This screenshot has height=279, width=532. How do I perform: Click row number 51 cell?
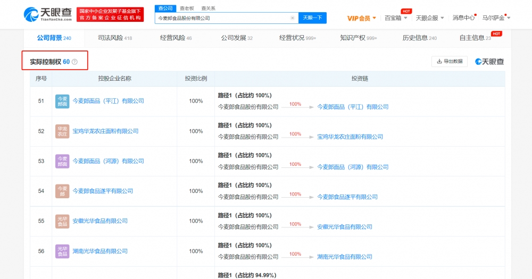click(41, 101)
